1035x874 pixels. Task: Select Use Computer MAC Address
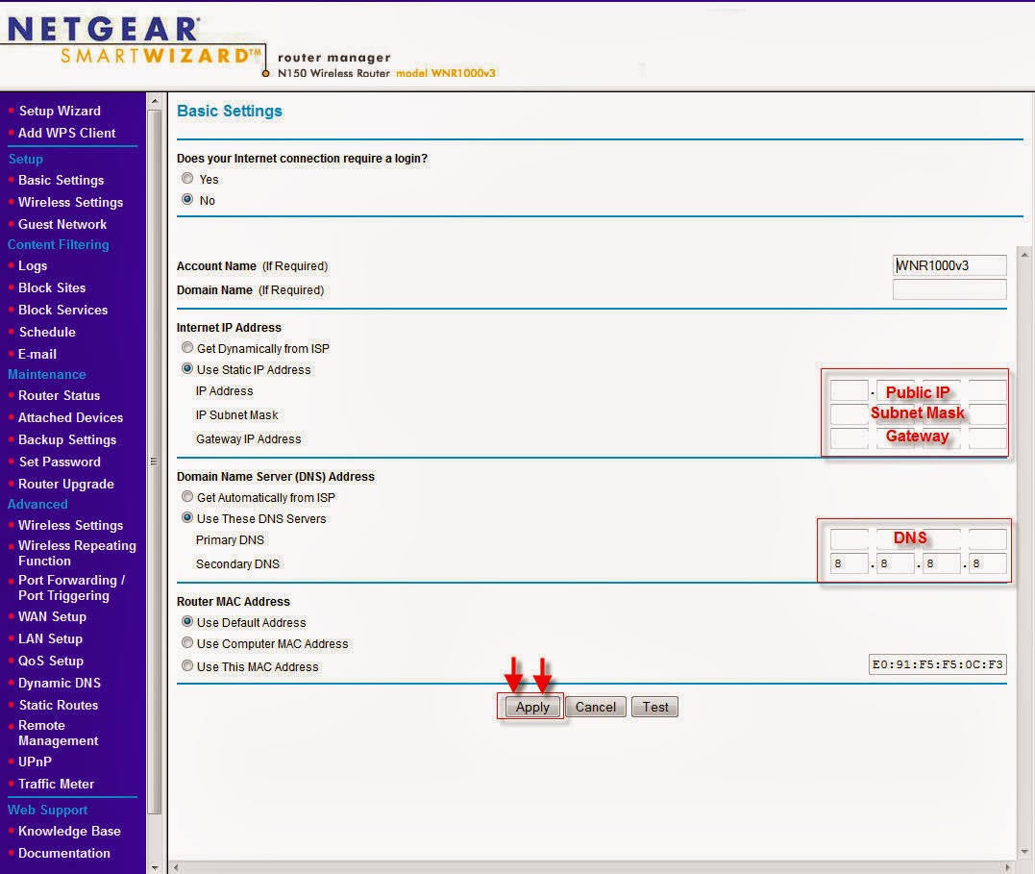click(187, 643)
